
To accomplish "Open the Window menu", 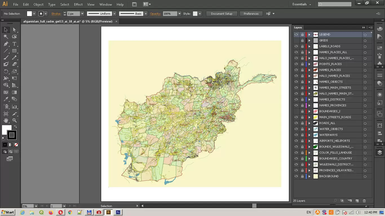I will (x=106, y=4).
